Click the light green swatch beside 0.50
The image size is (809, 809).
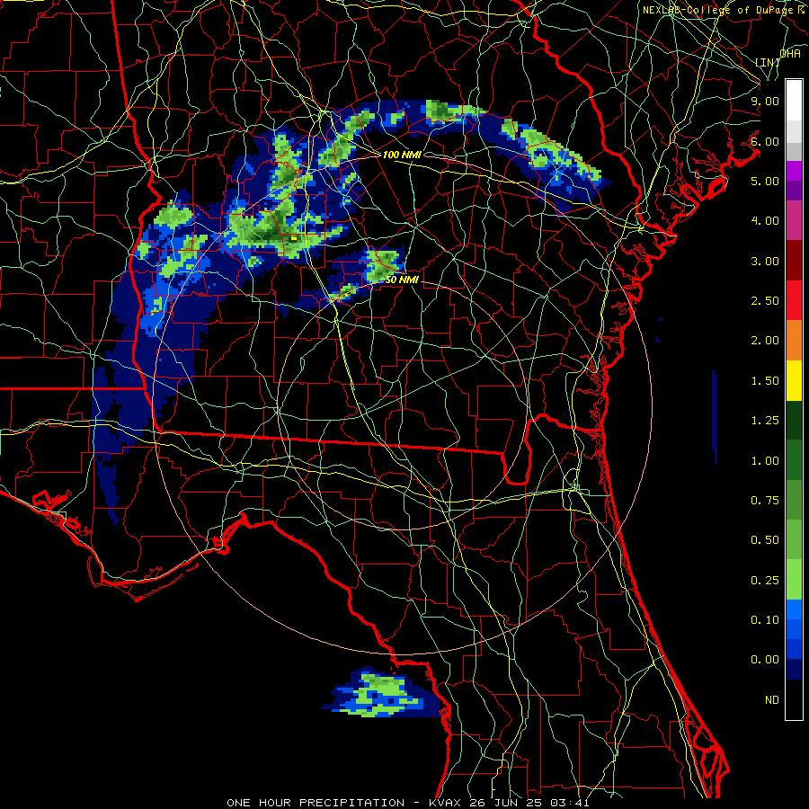pos(794,539)
